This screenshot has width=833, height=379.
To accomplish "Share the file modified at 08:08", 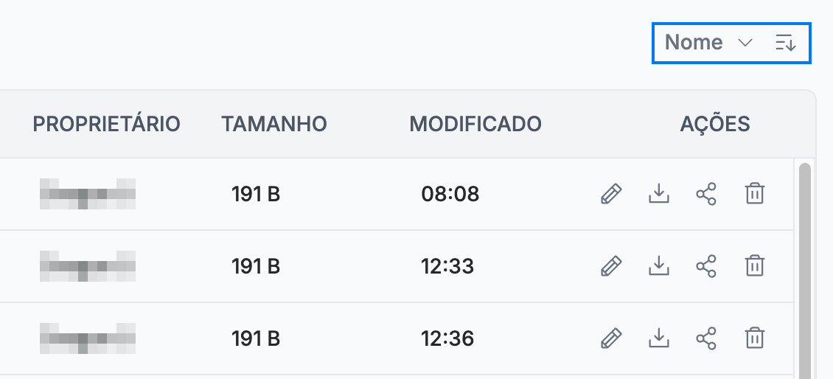I will 706,194.
